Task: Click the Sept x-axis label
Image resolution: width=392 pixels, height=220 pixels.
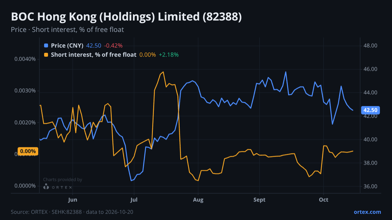Action: (259, 199)
